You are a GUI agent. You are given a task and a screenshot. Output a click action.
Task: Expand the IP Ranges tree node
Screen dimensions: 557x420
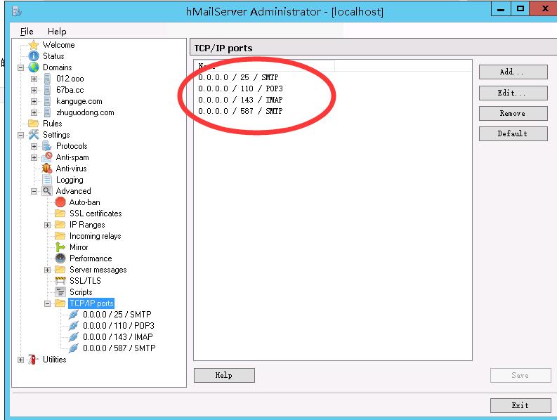(x=47, y=225)
